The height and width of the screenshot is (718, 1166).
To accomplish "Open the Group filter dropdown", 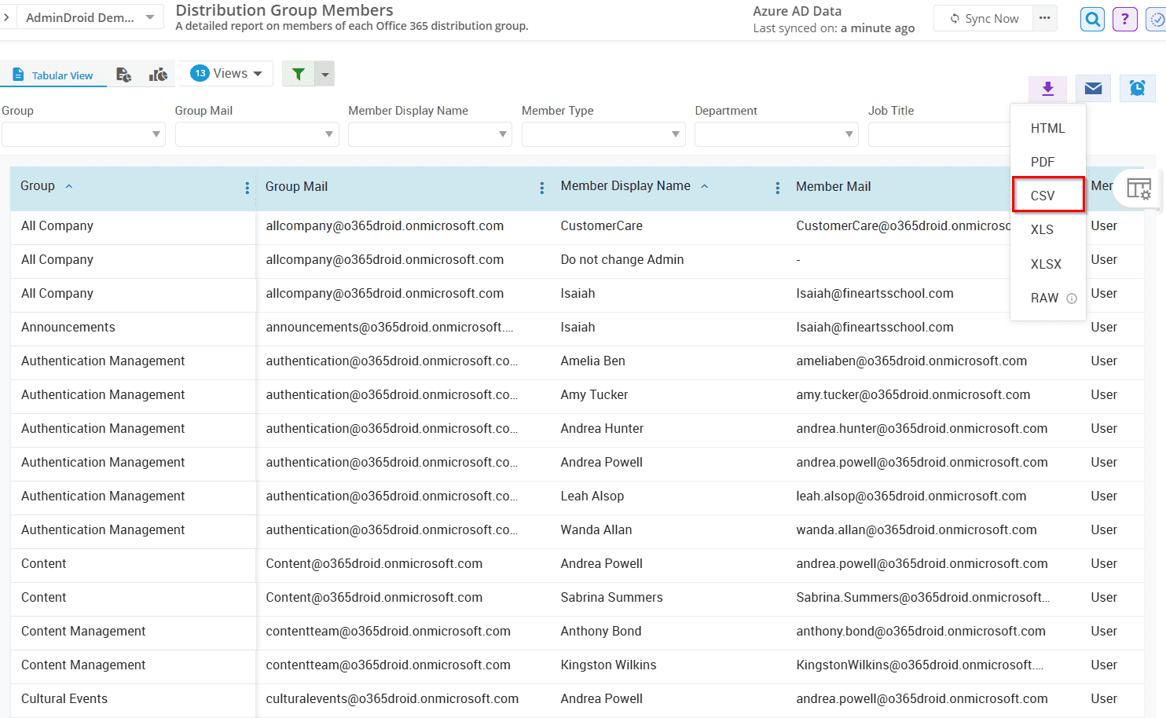I will point(83,134).
